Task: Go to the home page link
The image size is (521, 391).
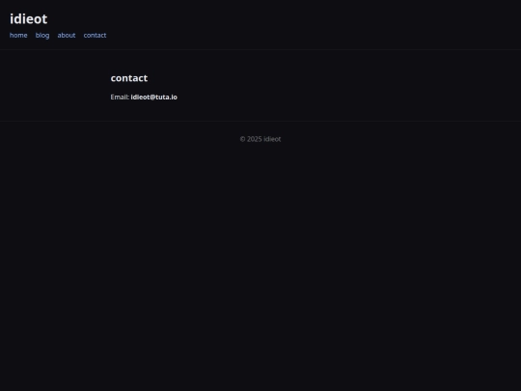Action: point(18,36)
